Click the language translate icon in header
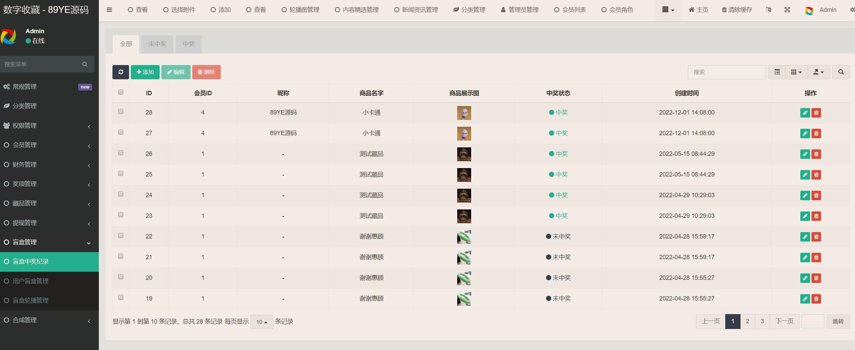The height and width of the screenshot is (350, 855). click(x=768, y=10)
